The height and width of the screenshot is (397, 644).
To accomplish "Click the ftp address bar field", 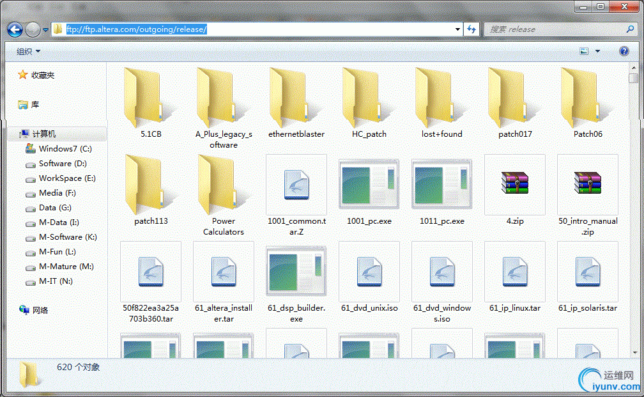I will 257,29.
